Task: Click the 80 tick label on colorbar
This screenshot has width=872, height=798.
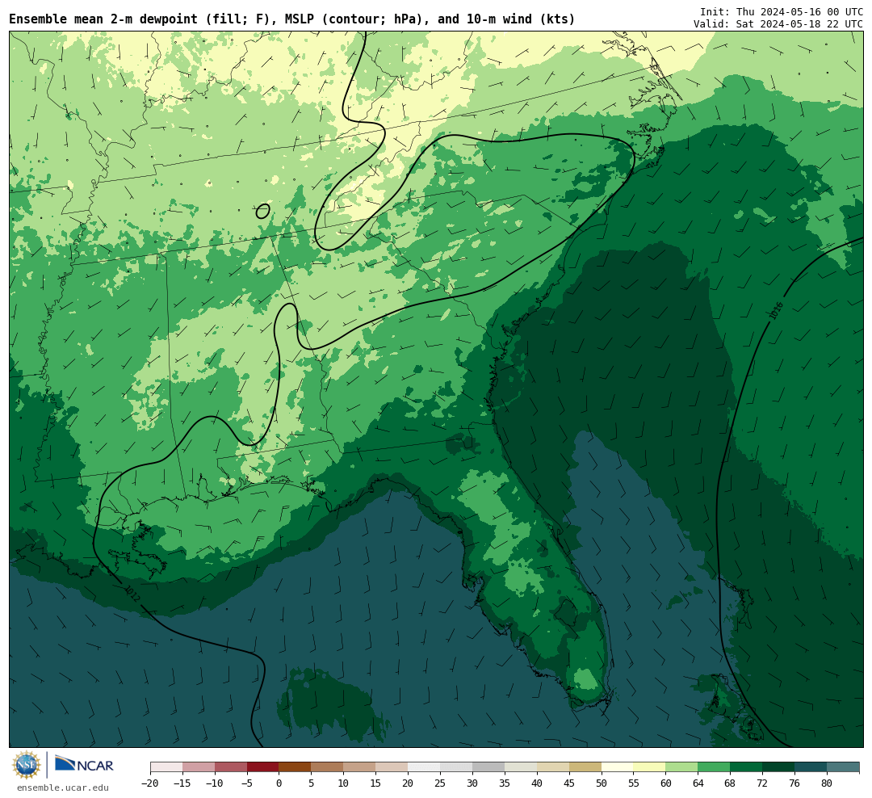Action: [x=828, y=783]
